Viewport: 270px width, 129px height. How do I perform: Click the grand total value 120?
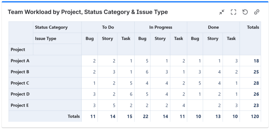pyautogui.click(x=255, y=116)
